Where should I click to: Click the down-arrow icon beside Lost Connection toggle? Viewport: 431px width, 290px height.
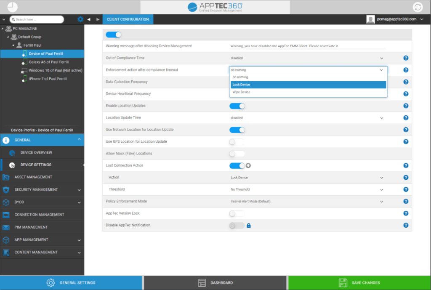click(248, 166)
